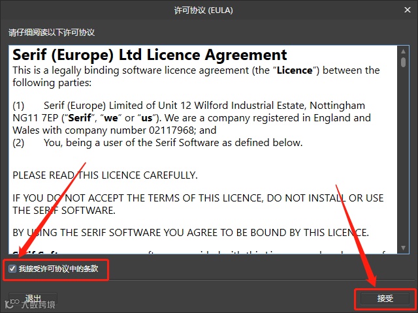Click the company number 02117968
The width and height of the screenshot is (418, 313).
171,130
